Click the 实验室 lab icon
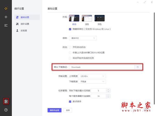155x116 pixels. (17, 30)
